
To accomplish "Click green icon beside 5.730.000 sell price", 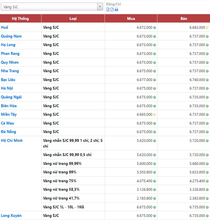I will (207, 155).
